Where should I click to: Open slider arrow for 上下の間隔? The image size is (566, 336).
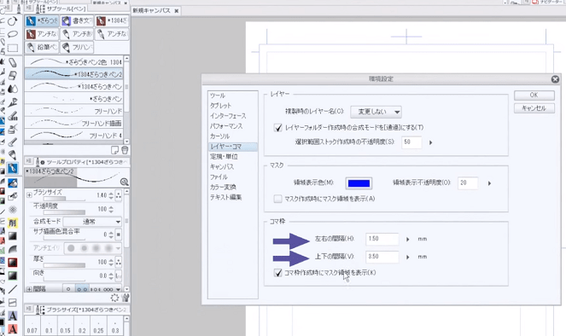(408, 257)
